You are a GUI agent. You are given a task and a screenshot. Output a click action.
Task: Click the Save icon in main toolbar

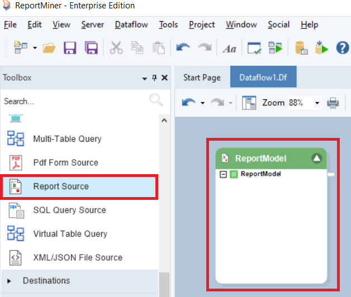coord(70,48)
